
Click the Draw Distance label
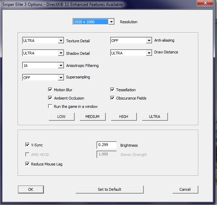pyautogui.click(x=166, y=52)
